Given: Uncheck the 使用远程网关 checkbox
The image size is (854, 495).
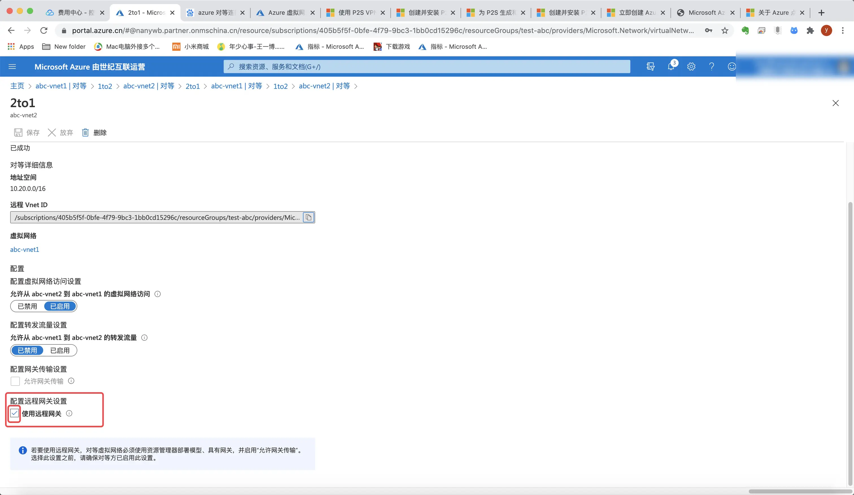Looking at the screenshot, I should tap(15, 413).
